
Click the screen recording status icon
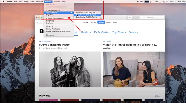[138, 2]
